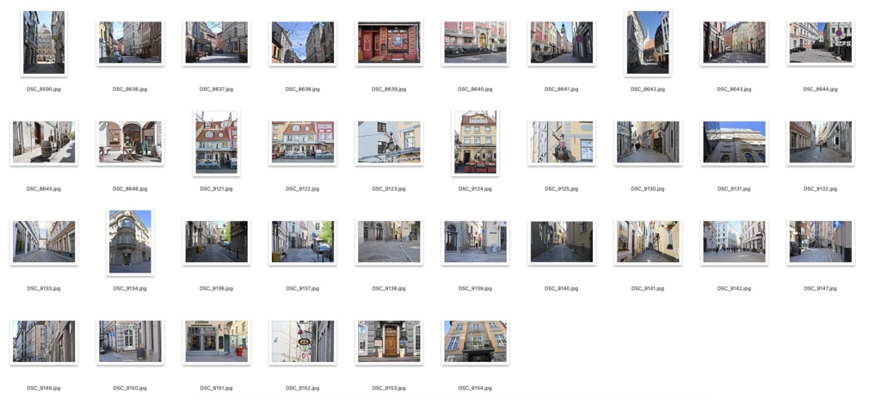This screenshot has width=881, height=399.
Task: Select portrait thumbnail DSC_8642.jpg
Action: point(647,43)
